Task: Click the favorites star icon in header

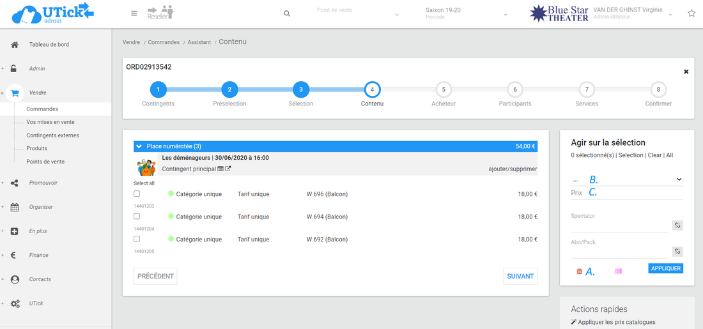Action: pos(691,13)
